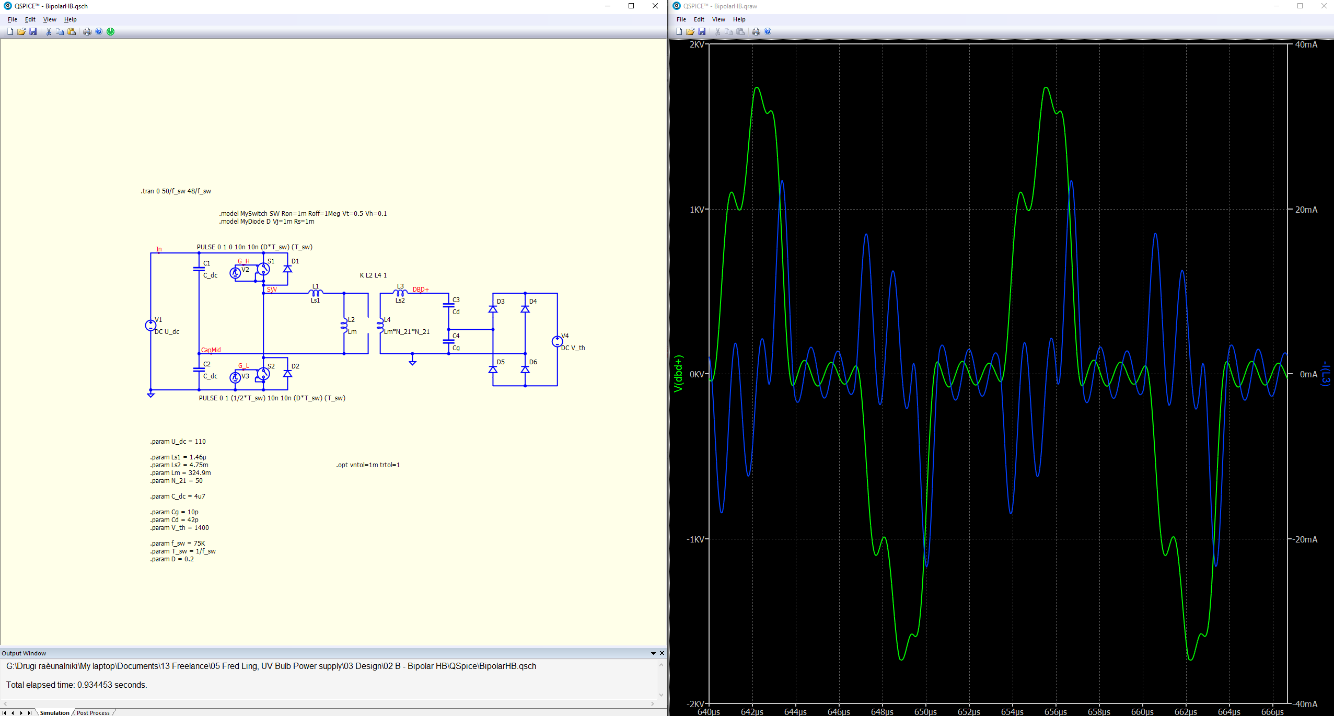Open Output Window dropdown arrow menu
1334x716 pixels.
(653, 653)
